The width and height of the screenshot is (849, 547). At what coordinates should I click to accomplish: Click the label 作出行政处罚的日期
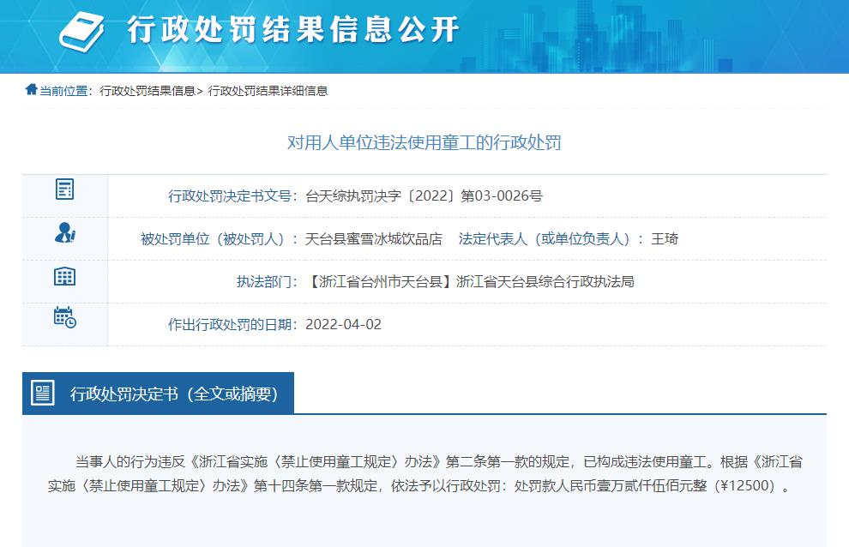(x=230, y=324)
